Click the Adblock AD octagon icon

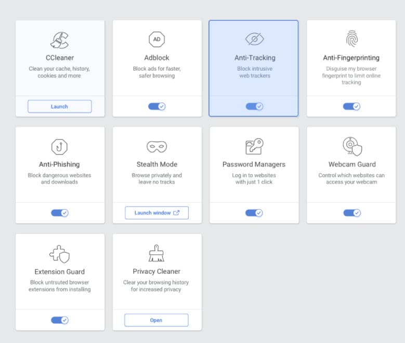coord(157,39)
